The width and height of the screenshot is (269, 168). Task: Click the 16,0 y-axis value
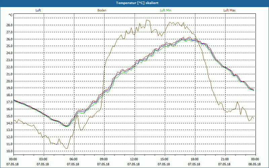[x=10, y=109]
